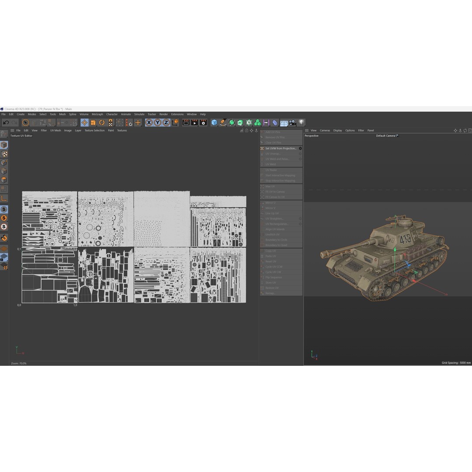Screen dimensions: 472x472
Task: Create a Camera object from the toolbar
Action: [293, 122]
